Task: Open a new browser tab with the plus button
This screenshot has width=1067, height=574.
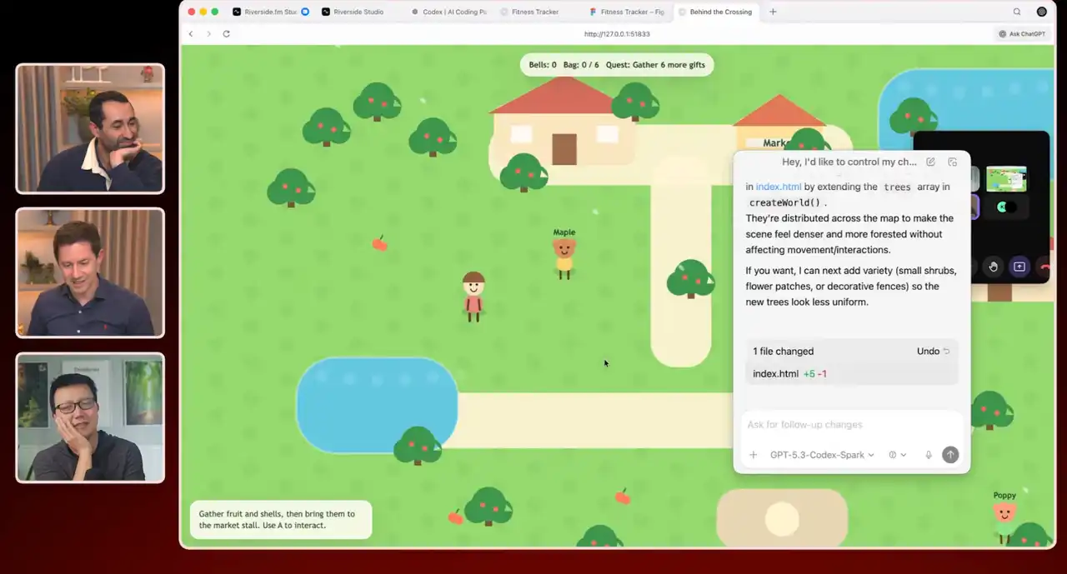Action: [772, 12]
